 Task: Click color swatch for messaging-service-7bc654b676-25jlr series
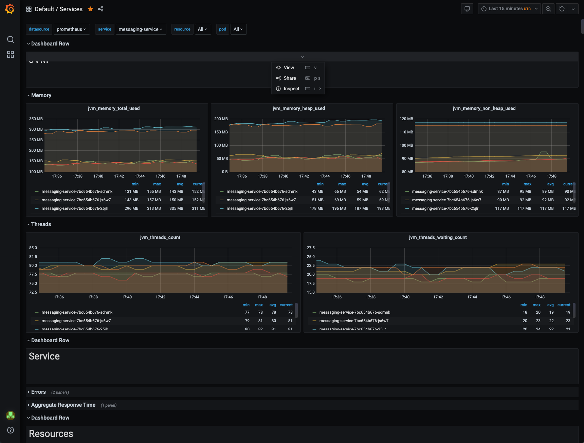pyautogui.click(x=36, y=208)
